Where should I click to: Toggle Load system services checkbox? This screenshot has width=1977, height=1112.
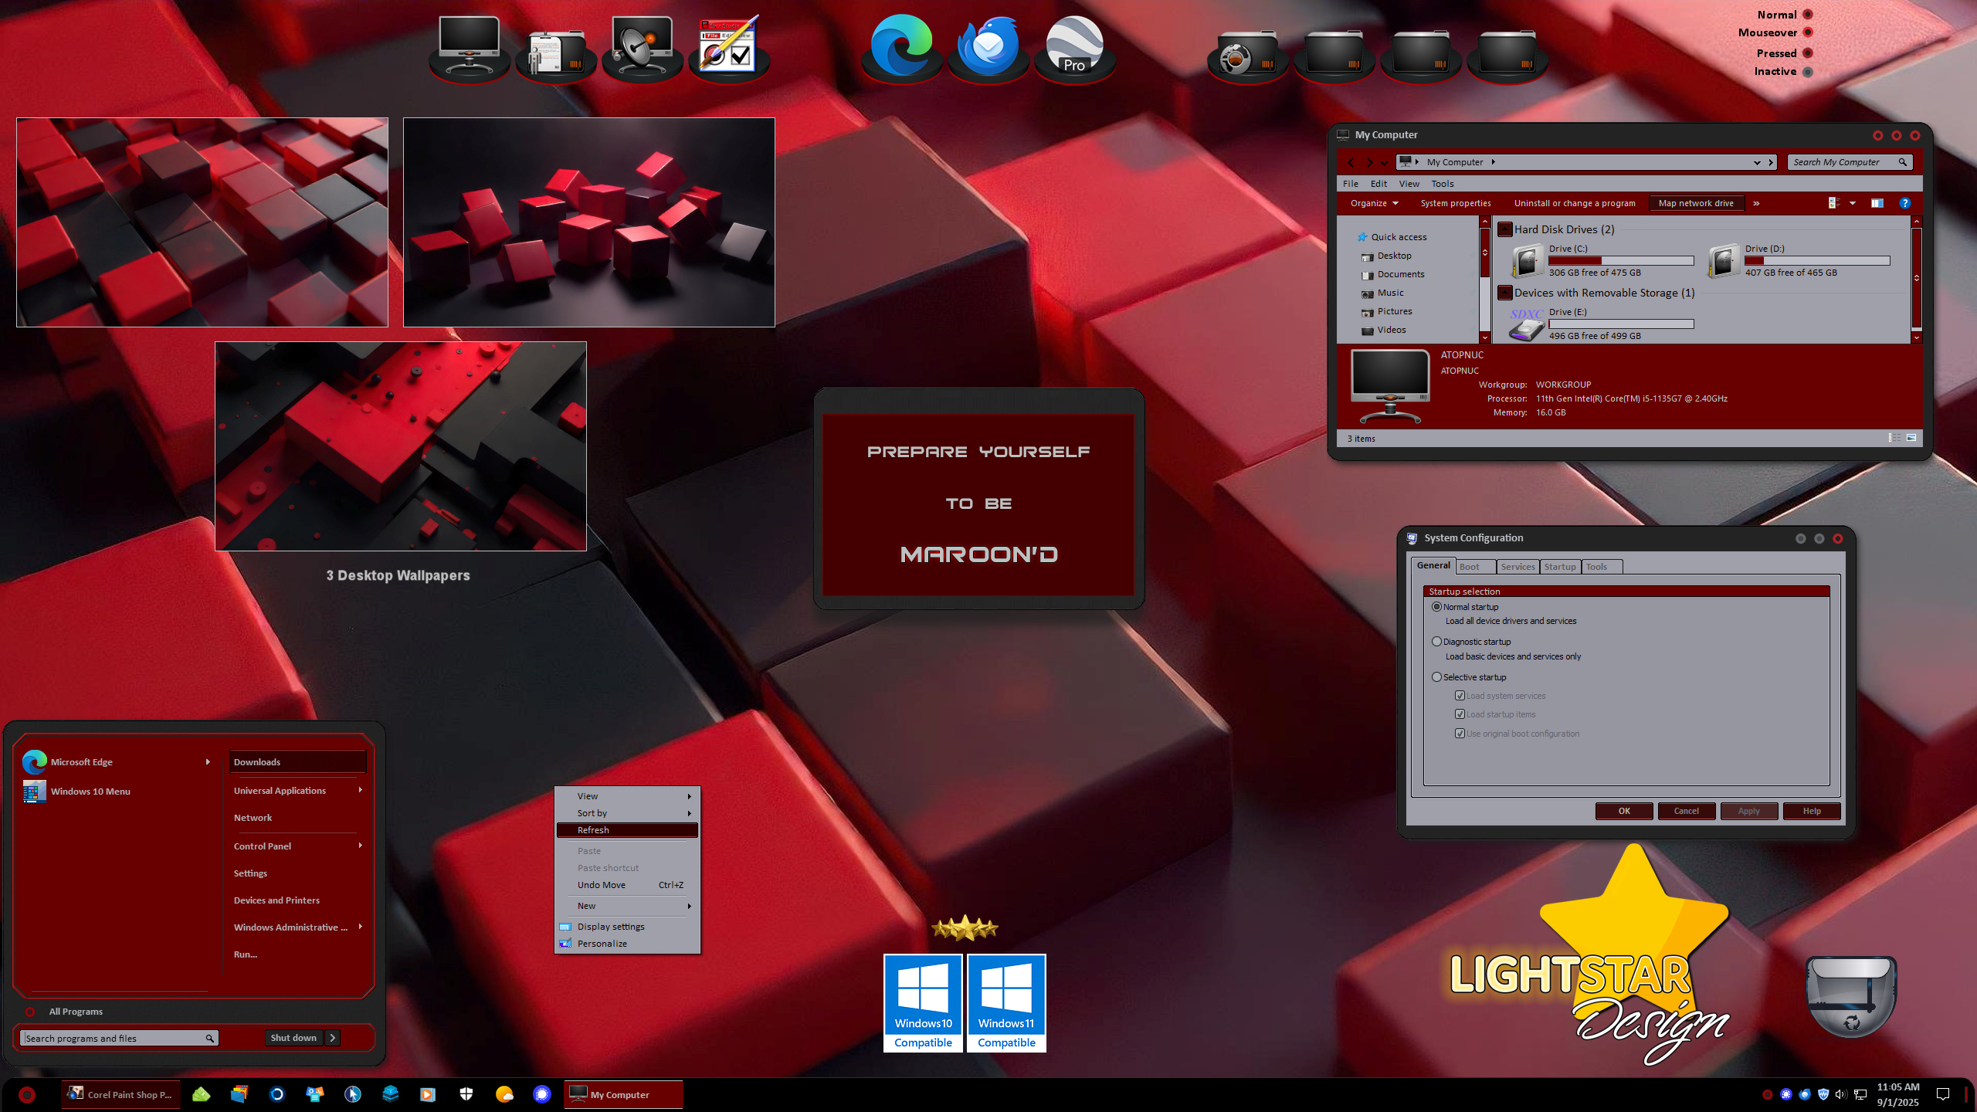[1460, 696]
